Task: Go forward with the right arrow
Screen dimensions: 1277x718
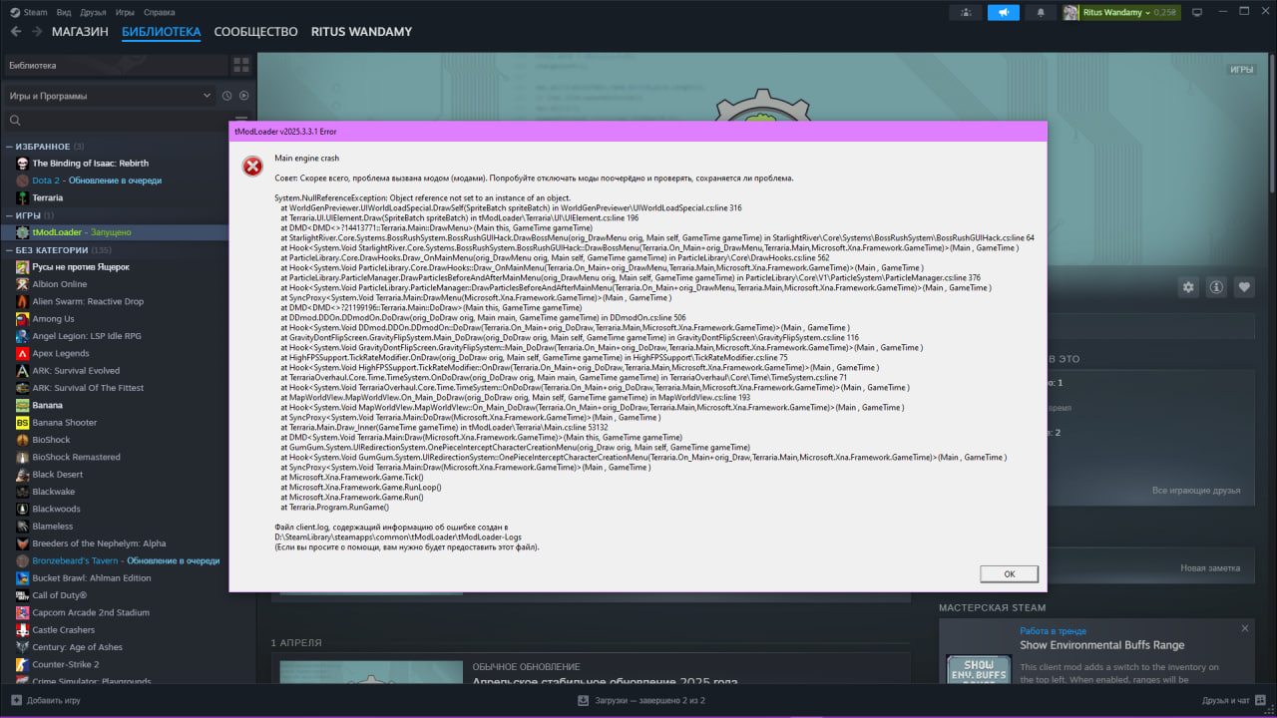Action: click(x=36, y=32)
